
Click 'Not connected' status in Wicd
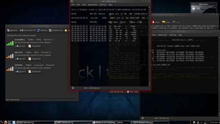tap(12, 100)
